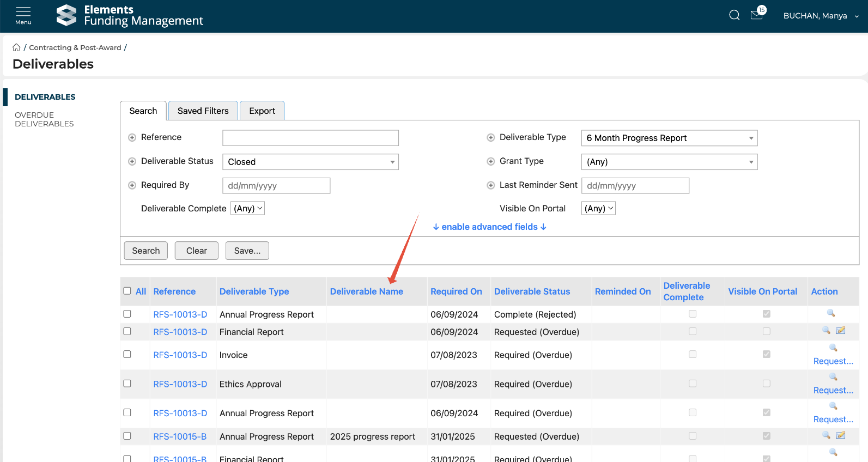The height and width of the screenshot is (462, 868).
Task: Select checkbox for Invoice row
Action: click(x=128, y=354)
